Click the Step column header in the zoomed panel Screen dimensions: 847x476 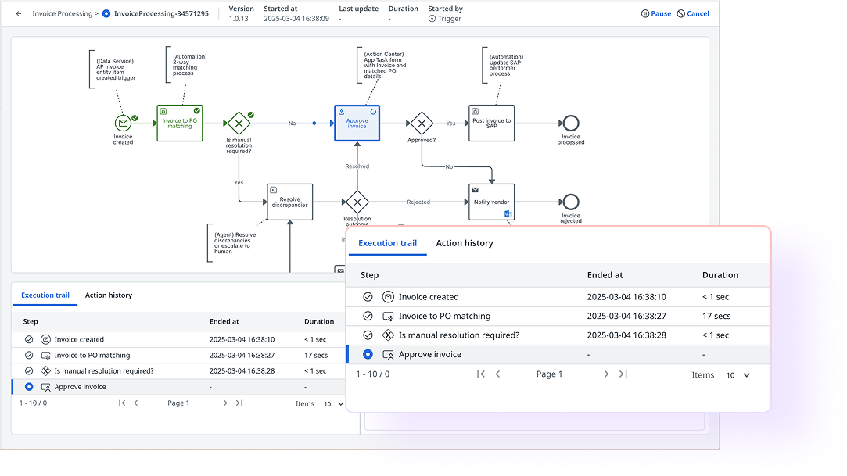(369, 275)
